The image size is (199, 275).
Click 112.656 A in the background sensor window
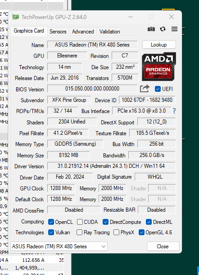[x=33, y=260]
